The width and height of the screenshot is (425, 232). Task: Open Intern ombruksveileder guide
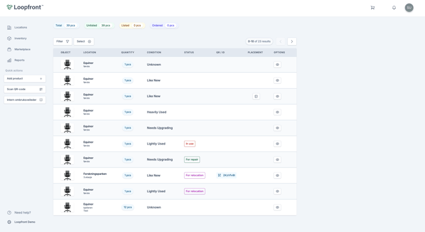25,100
